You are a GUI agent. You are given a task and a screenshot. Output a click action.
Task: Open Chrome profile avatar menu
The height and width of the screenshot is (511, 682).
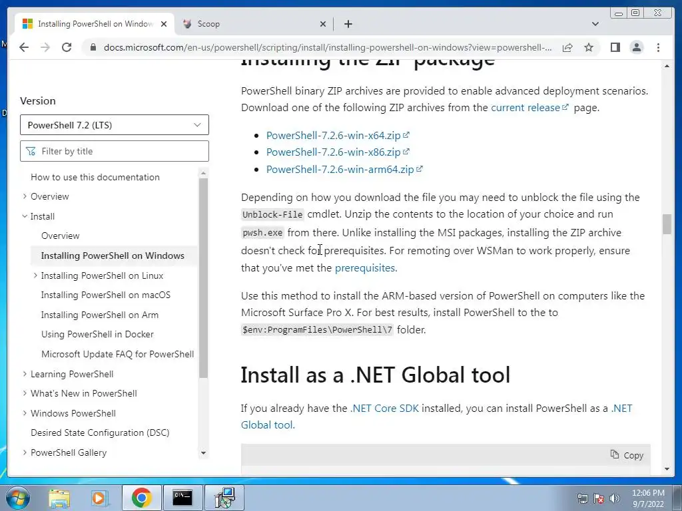click(x=636, y=47)
